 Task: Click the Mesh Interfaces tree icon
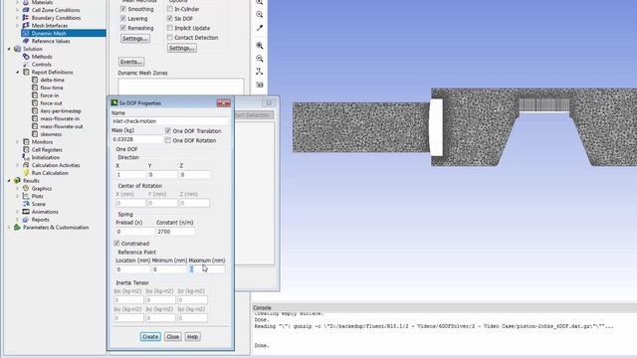[26, 25]
